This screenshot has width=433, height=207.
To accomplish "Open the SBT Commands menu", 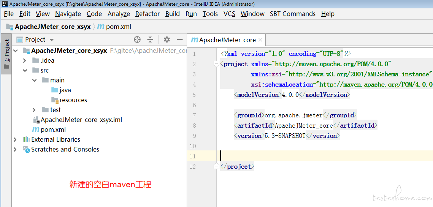I will pos(293,14).
